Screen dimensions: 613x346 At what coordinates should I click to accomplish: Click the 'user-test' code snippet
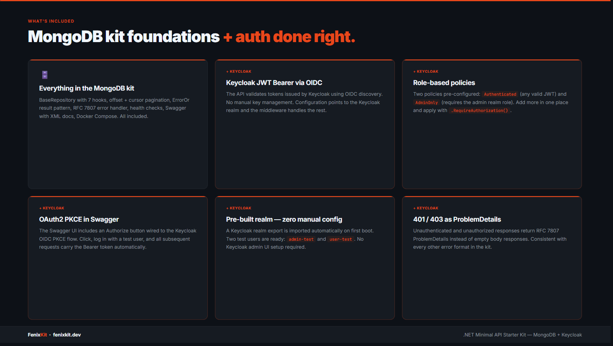(x=341, y=239)
